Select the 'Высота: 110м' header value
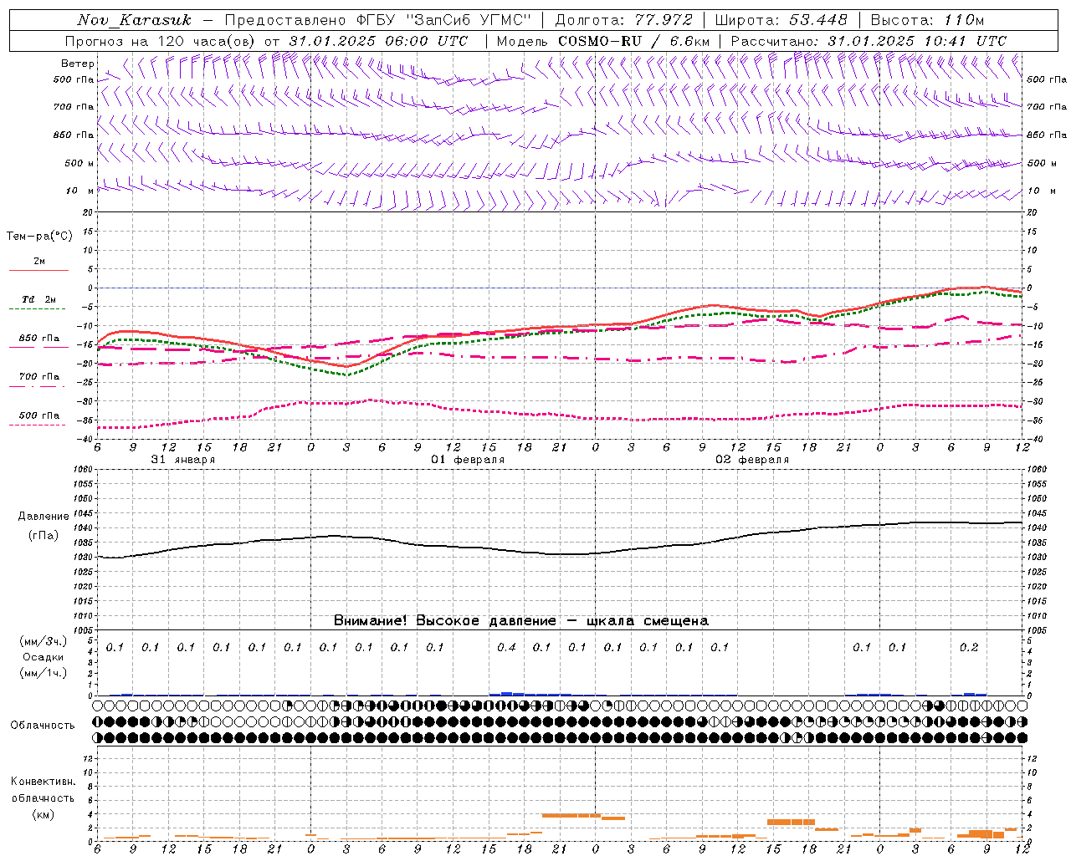1071x856 pixels. tap(928, 20)
